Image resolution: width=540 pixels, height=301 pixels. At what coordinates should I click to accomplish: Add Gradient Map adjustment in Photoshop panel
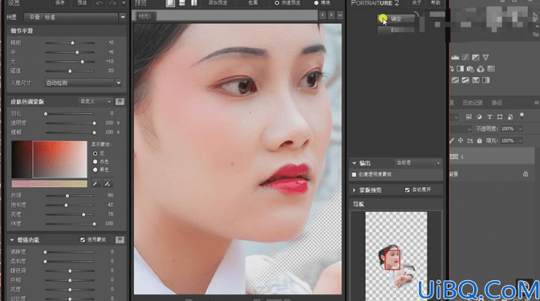(486, 80)
